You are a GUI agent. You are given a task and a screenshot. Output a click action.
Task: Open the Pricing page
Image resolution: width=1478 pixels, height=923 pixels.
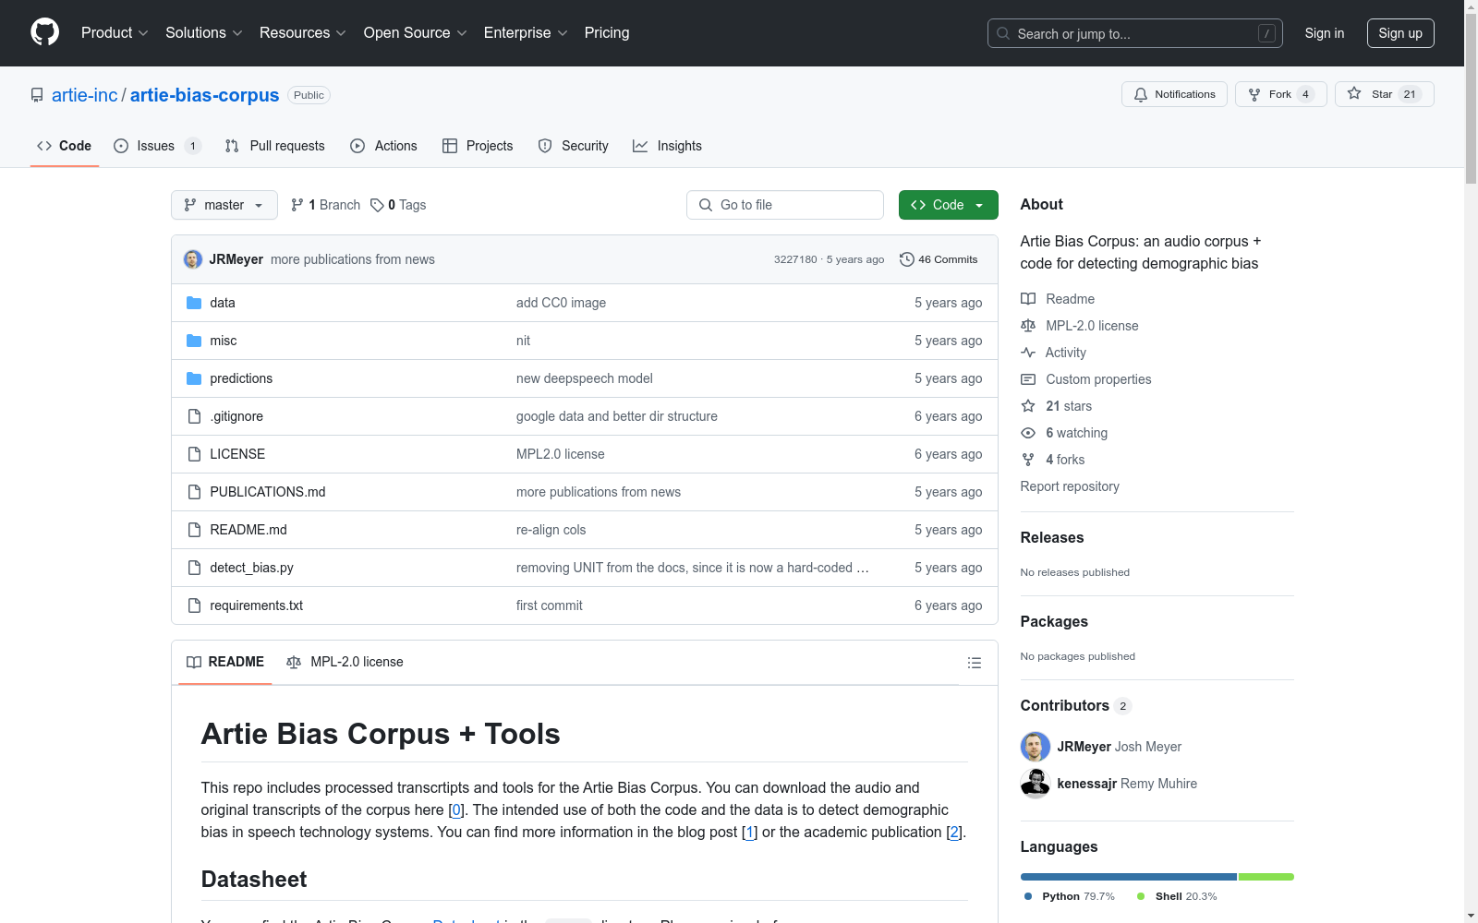pos(607,33)
